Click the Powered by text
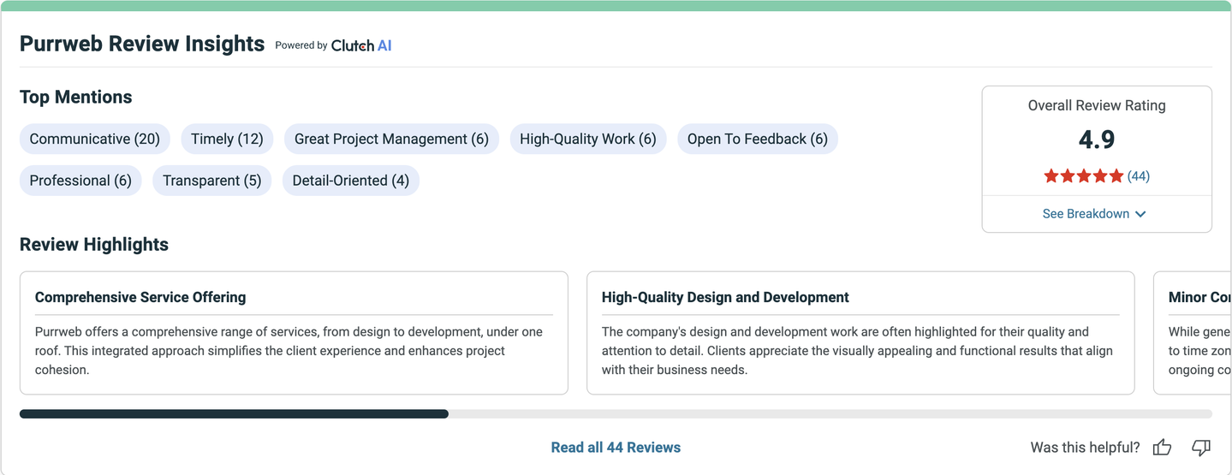 pos(301,45)
